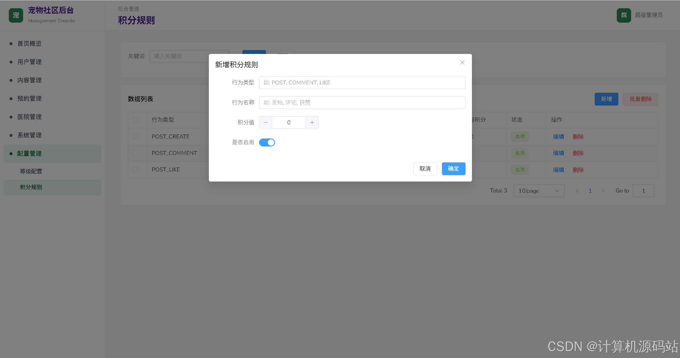Click 取消 to cancel the dialog
680x358 pixels.
click(x=425, y=169)
